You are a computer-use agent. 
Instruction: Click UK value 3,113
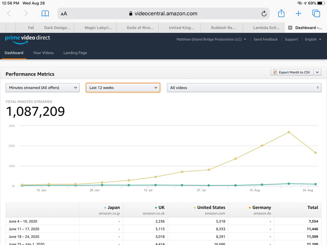click(x=160, y=229)
